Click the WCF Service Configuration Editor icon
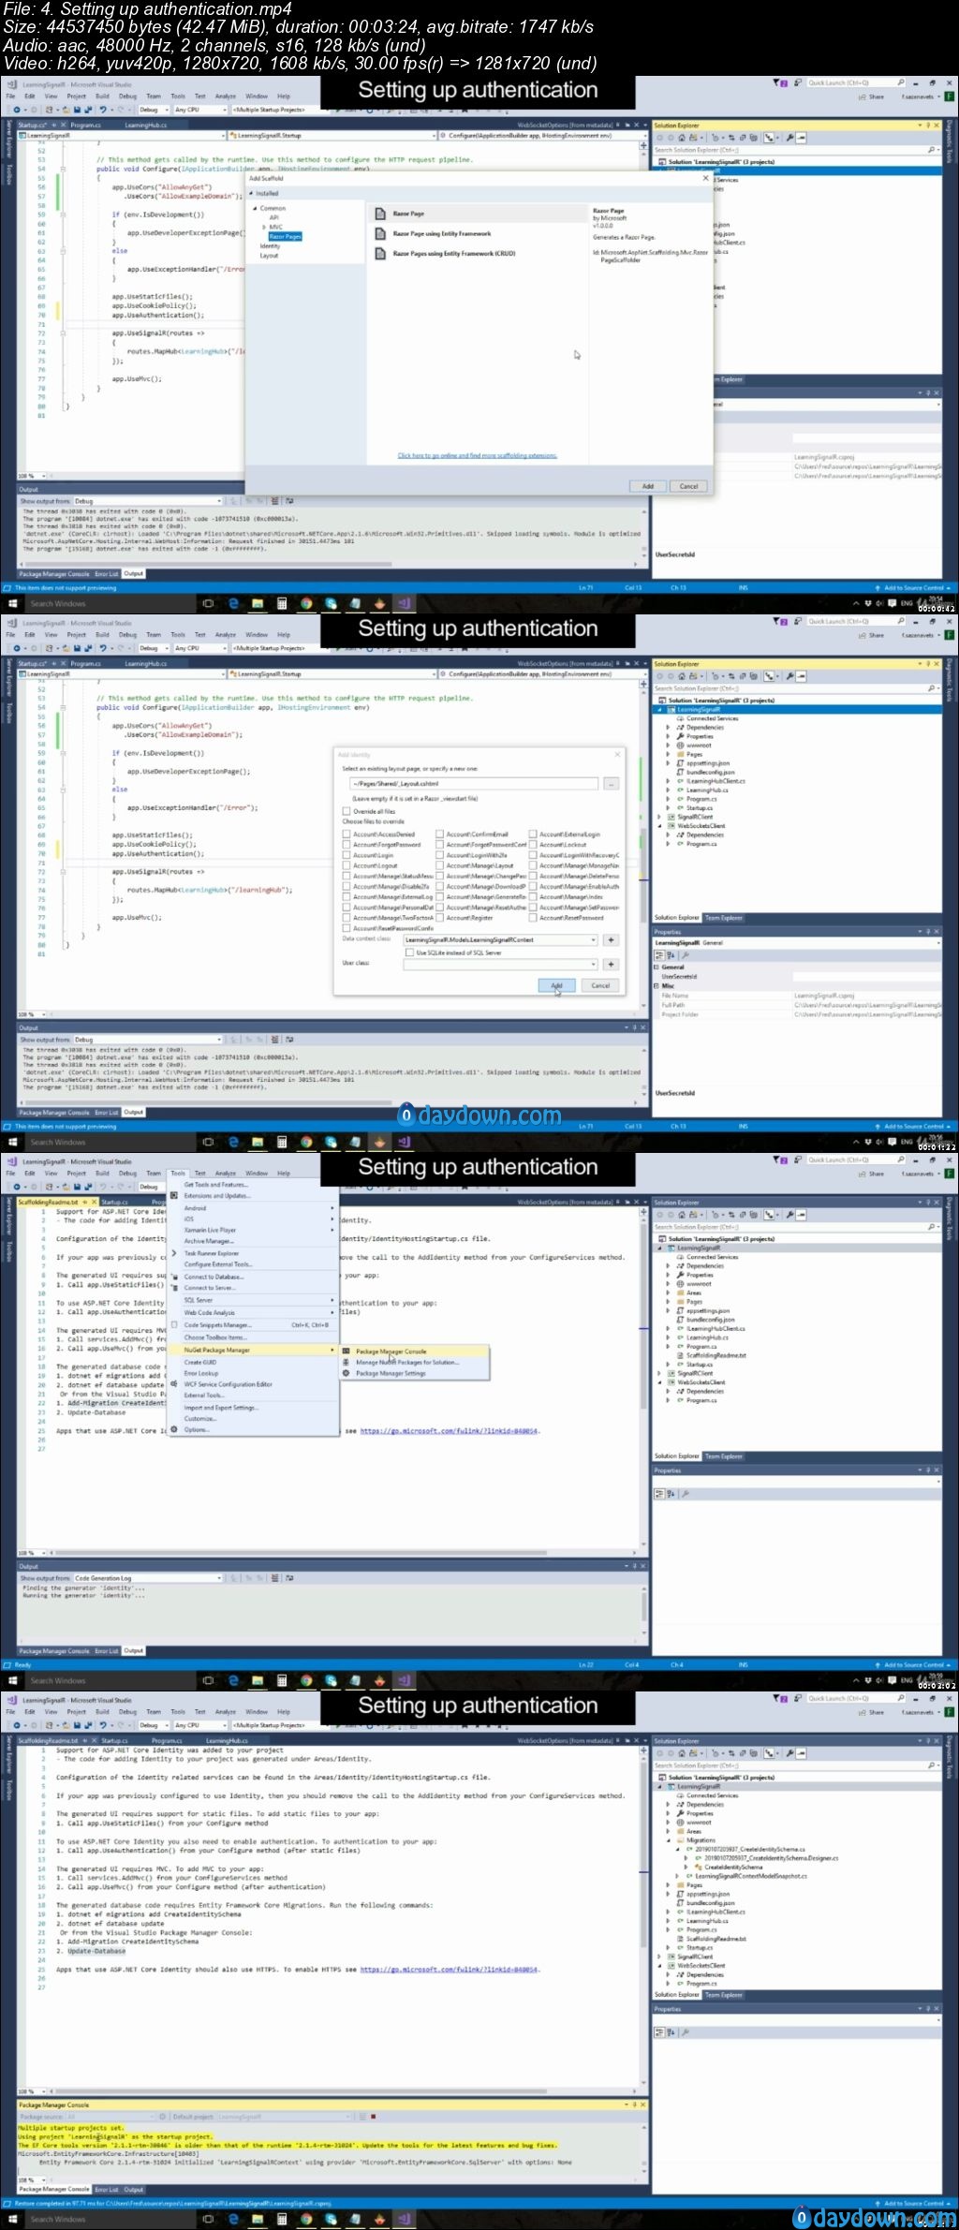Viewport: 959px width, 2230px height. (x=174, y=1384)
